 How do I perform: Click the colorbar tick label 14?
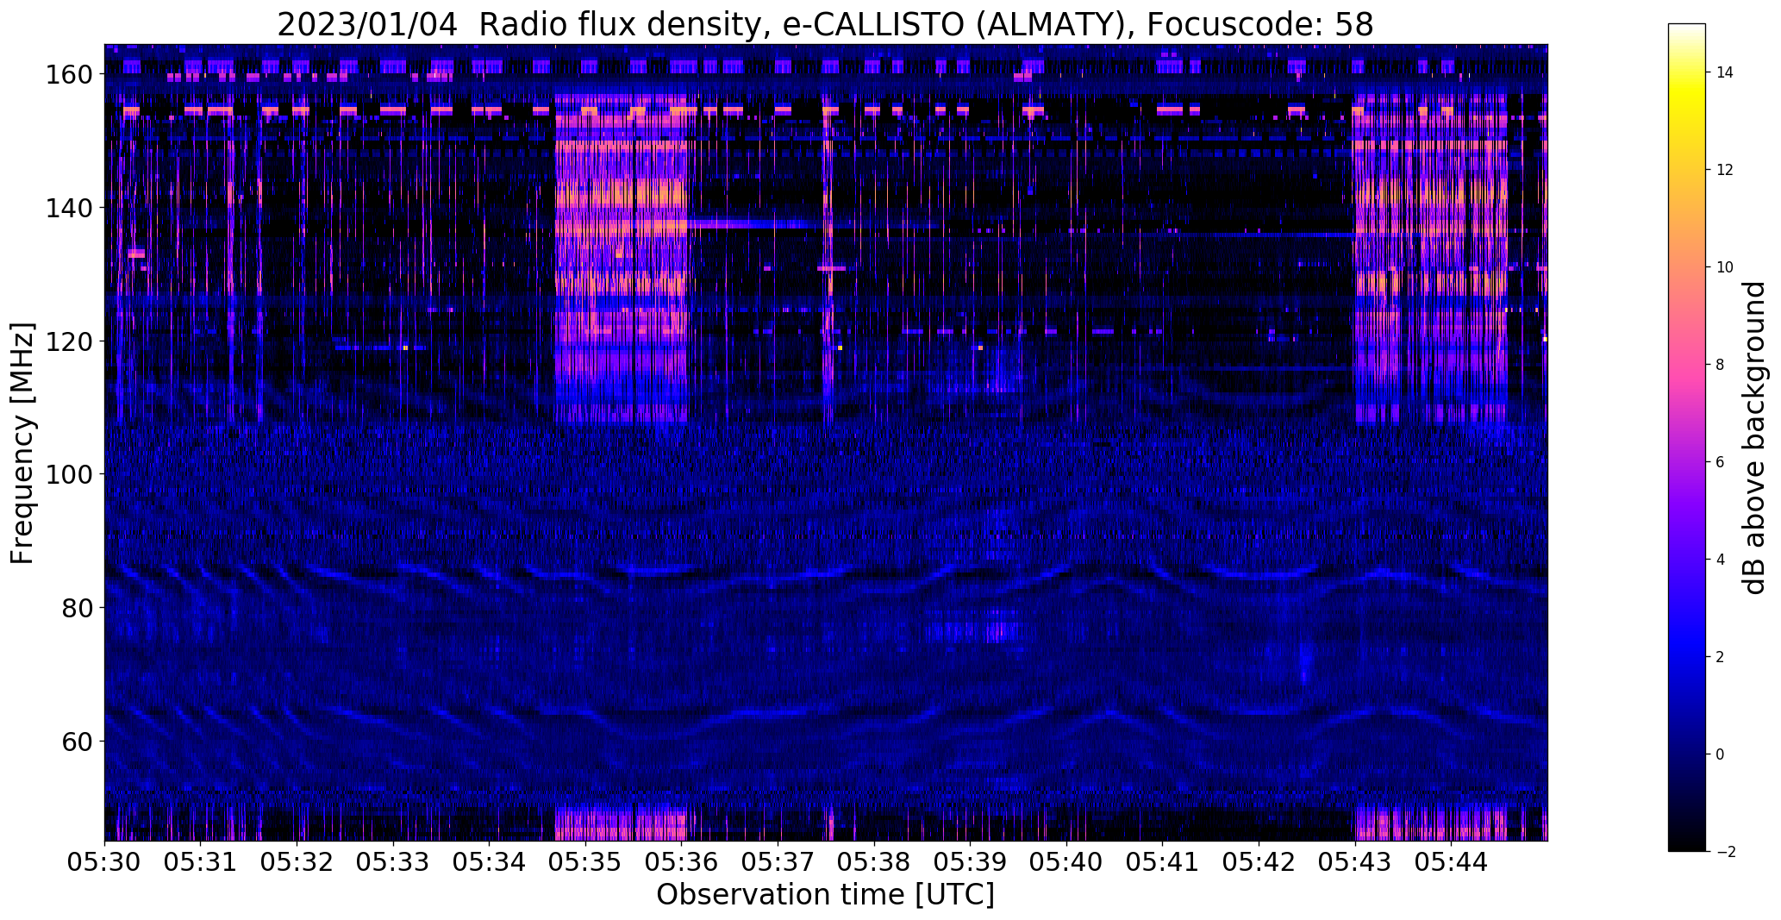1724,72
